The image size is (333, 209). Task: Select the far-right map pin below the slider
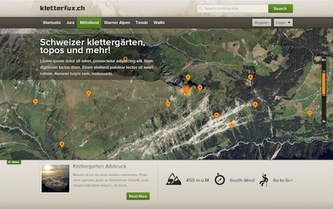[x=309, y=113]
